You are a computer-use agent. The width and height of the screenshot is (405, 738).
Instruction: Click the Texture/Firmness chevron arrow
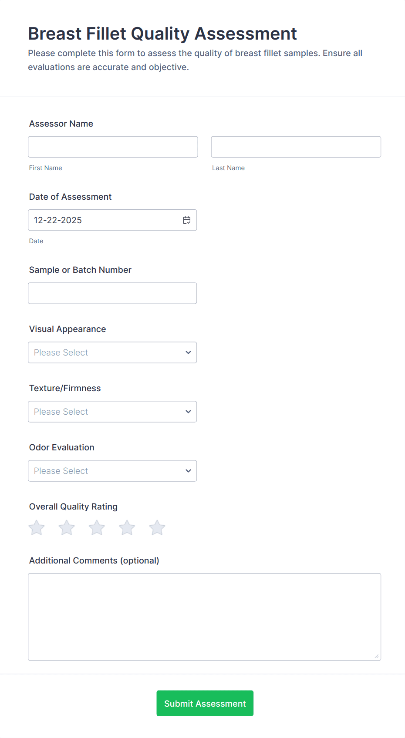(x=188, y=412)
